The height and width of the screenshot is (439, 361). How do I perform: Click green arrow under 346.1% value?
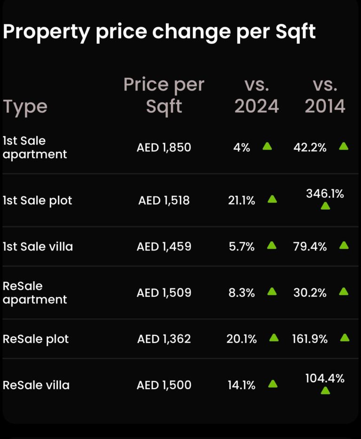click(325, 206)
